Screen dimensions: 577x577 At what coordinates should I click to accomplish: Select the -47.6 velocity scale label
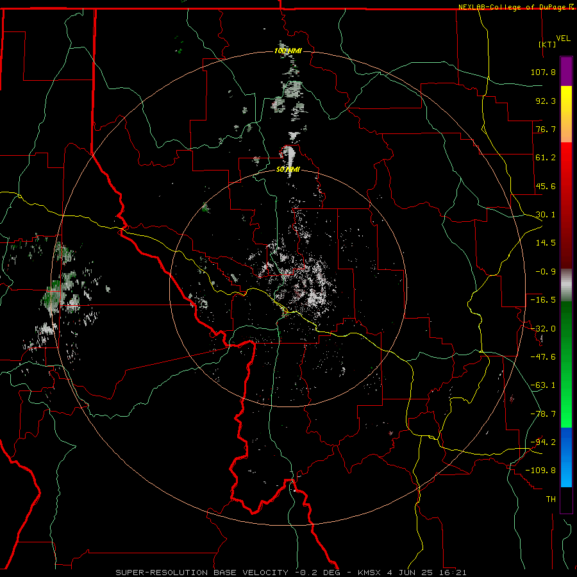pos(543,357)
